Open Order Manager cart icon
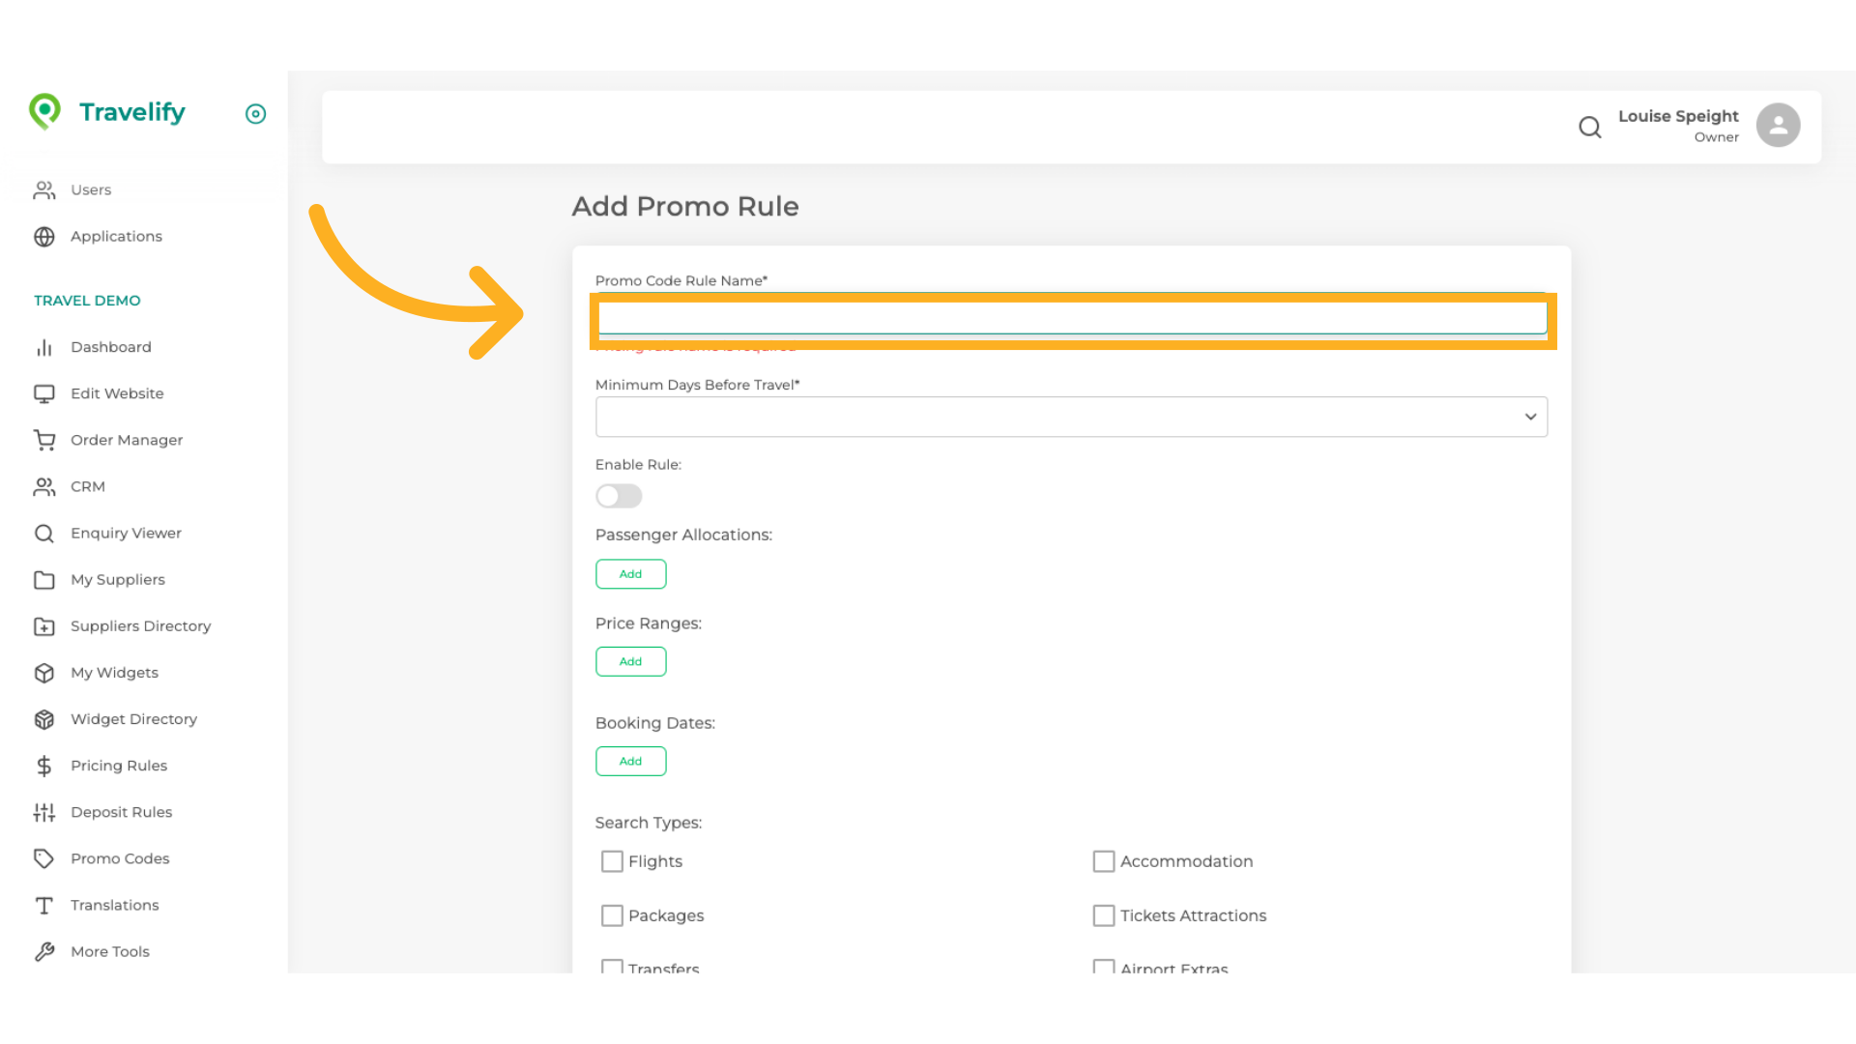 [44, 440]
